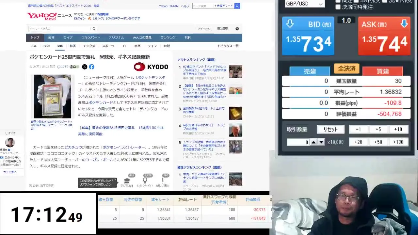Screen dimensions: 418x235
Task: Add +20 to trade quantity
Action: coord(358,142)
